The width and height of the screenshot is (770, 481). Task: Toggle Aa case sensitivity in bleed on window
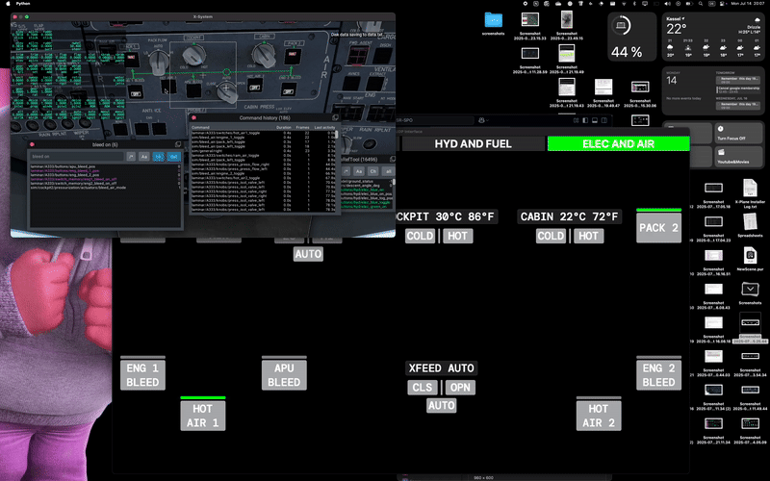pyautogui.click(x=143, y=157)
